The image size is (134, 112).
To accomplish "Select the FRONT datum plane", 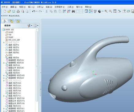I will click(x=9, y=37).
